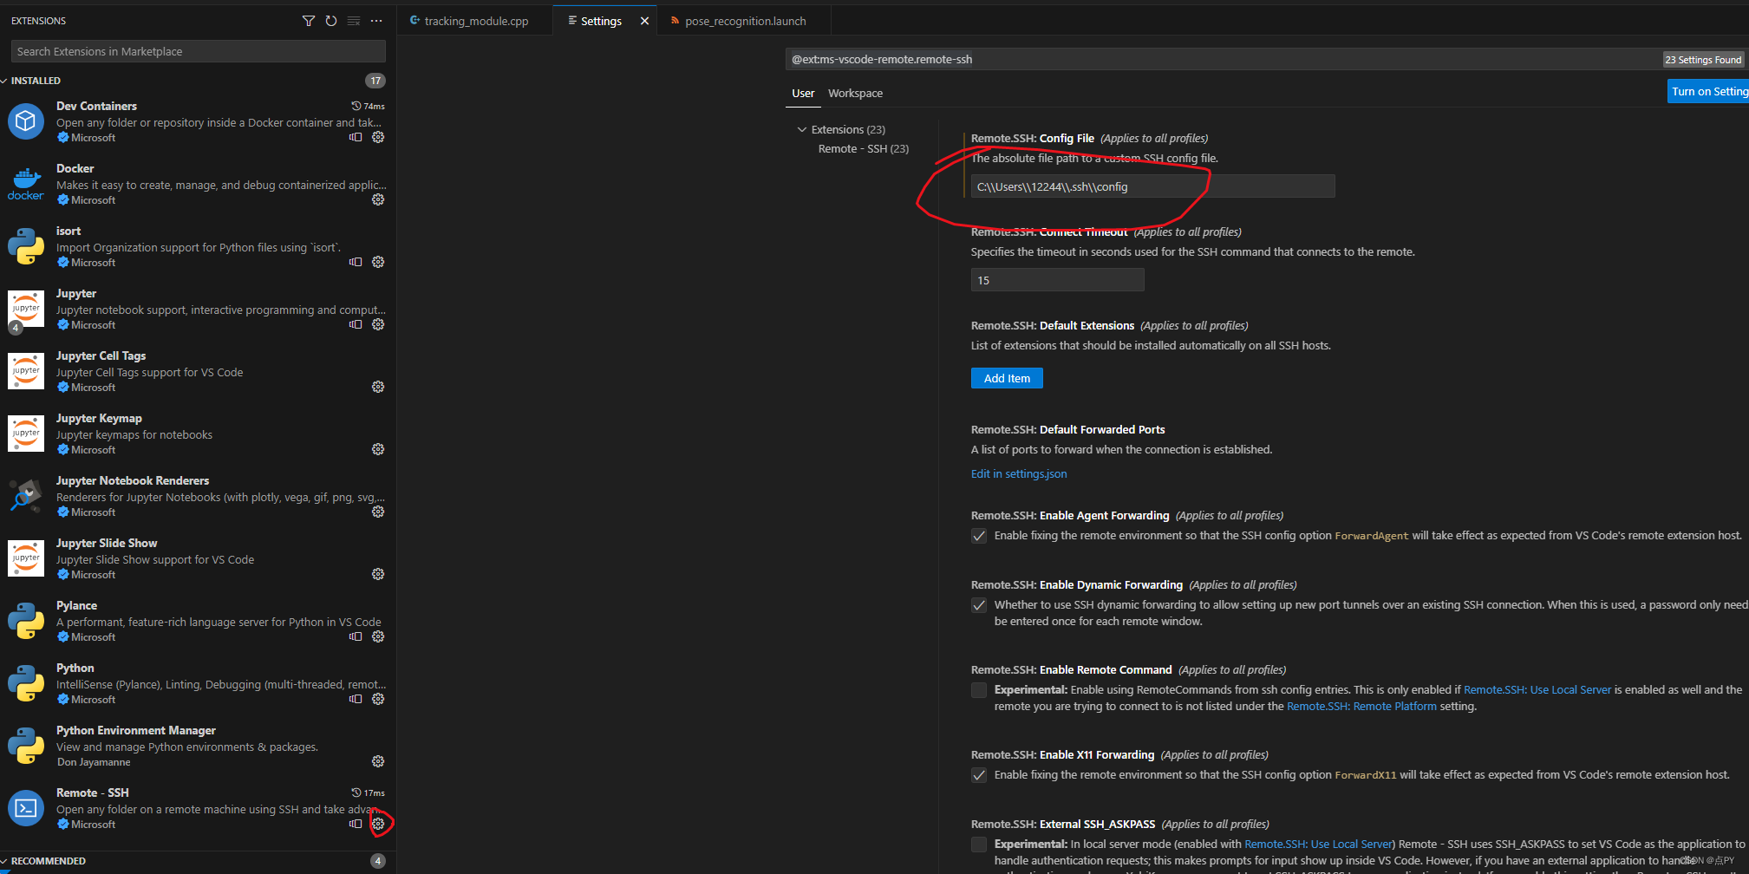1749x874 pixels.
Task: Close the Settings tab
Action: tap(644, 21)
